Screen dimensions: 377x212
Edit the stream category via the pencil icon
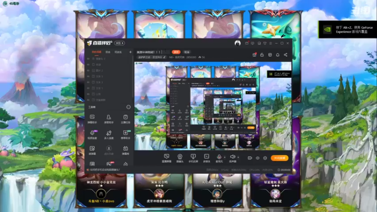(164, 57)
